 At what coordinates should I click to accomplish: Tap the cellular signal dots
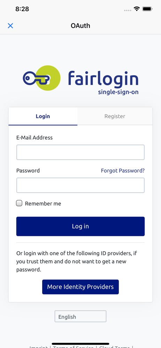click(128, 10)
